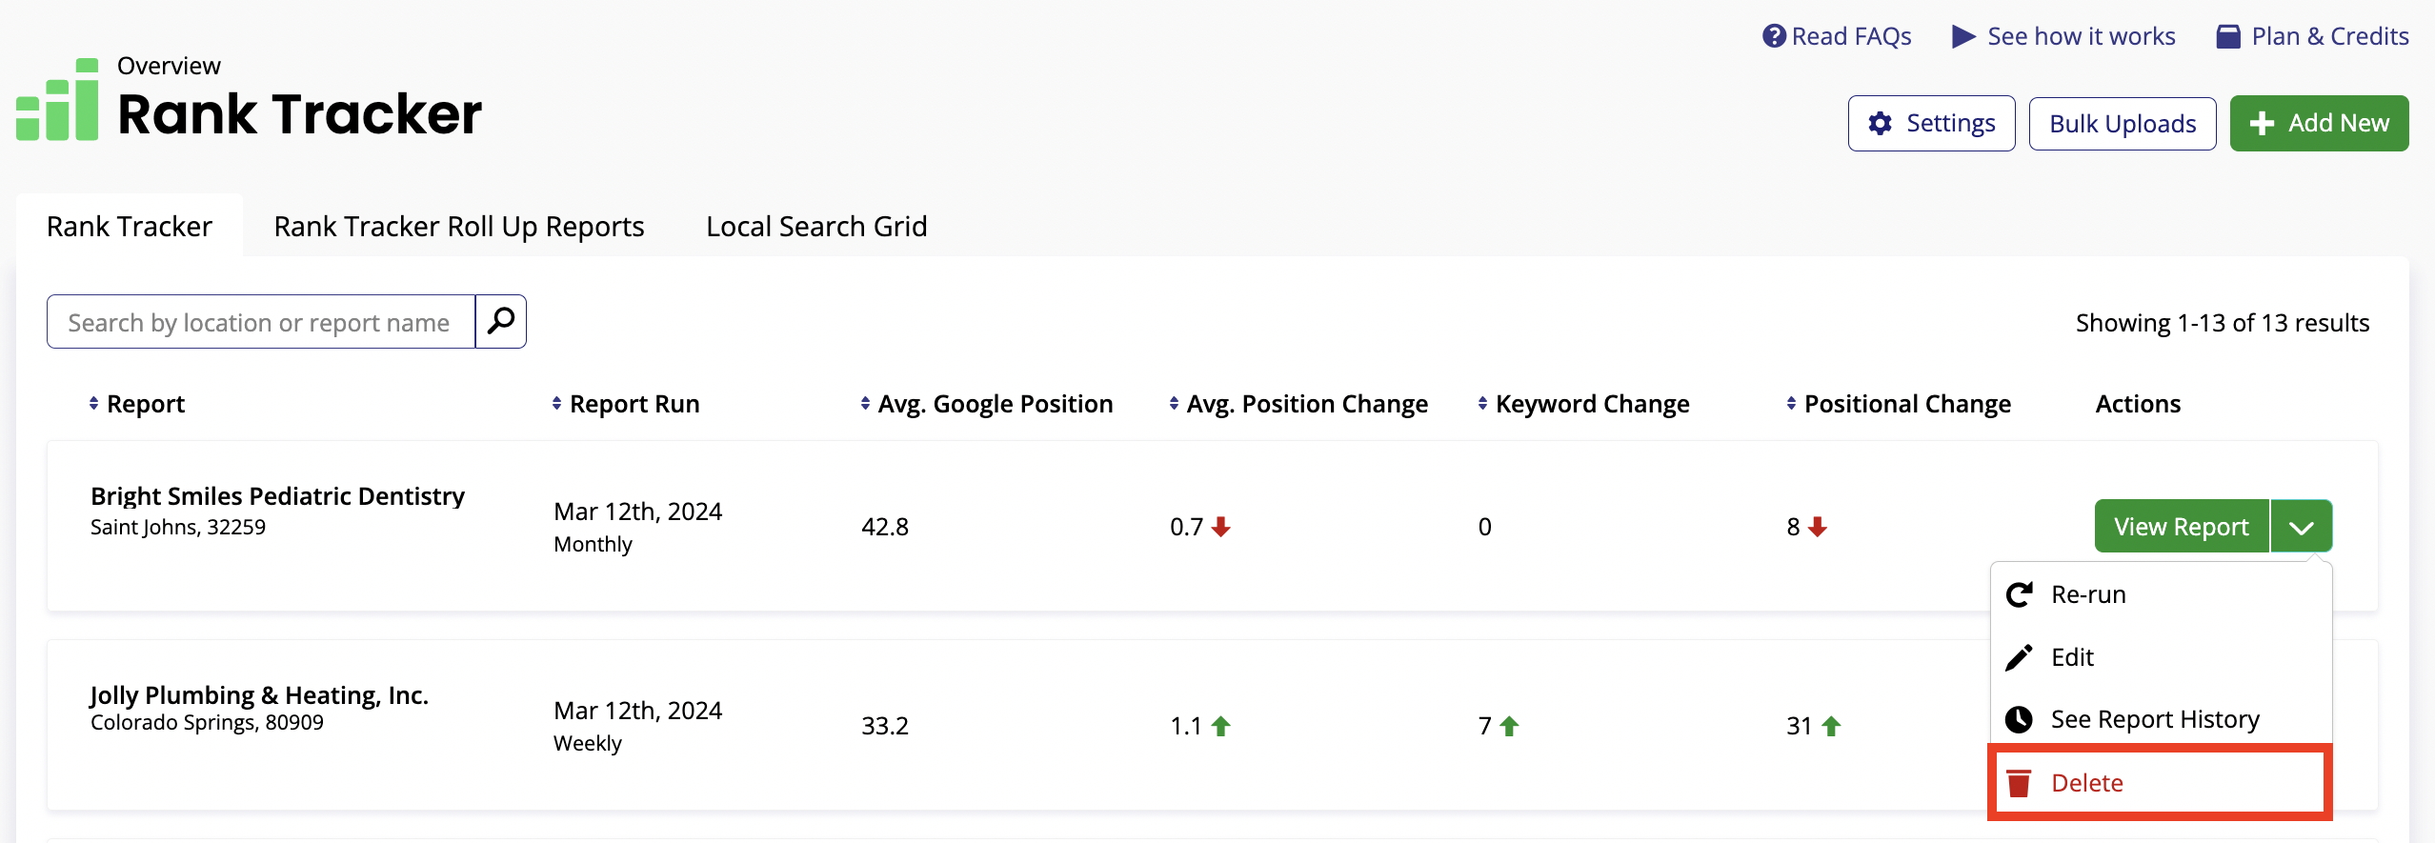This screenshot has height=843, width=2435.
Task: Select Delete in the actions menu
Action: coord(2086,783)
